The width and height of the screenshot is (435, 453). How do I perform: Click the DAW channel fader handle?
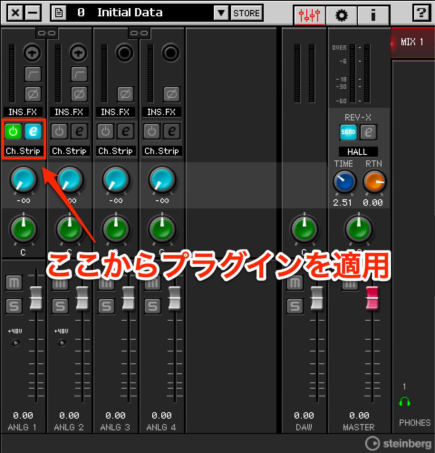click(x=317, y=298)
